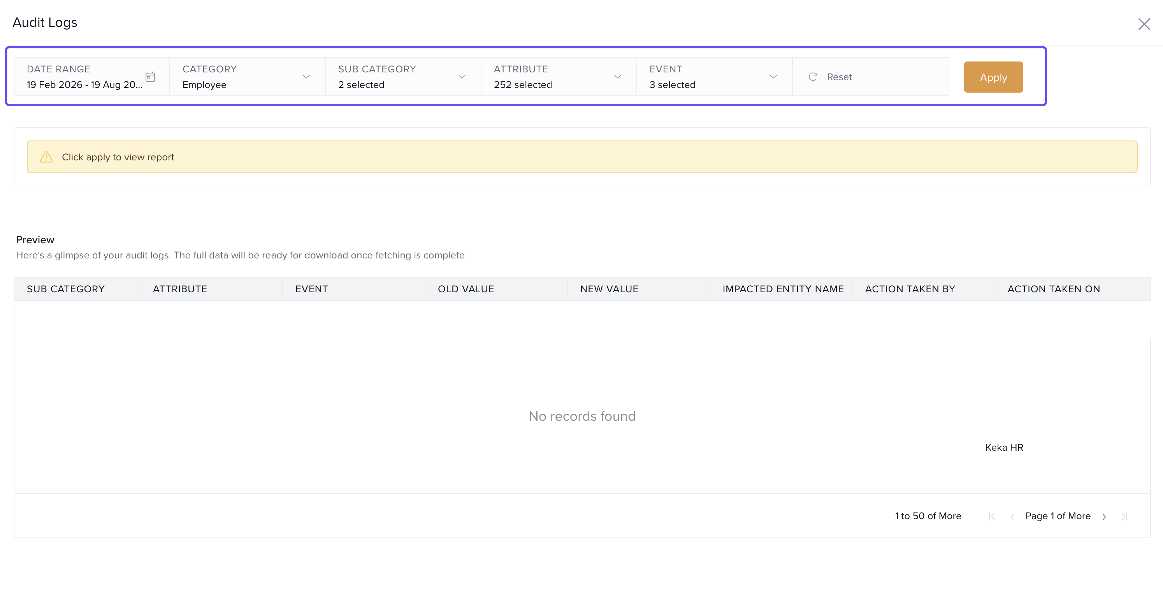Click the Apply button
1163x597 pixels.
point(993,77)
